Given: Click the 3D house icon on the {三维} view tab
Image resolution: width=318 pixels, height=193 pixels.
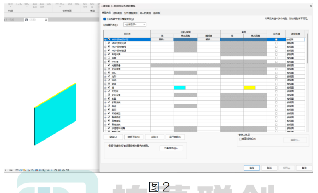Looking at the screenshot, I should 26,20.
